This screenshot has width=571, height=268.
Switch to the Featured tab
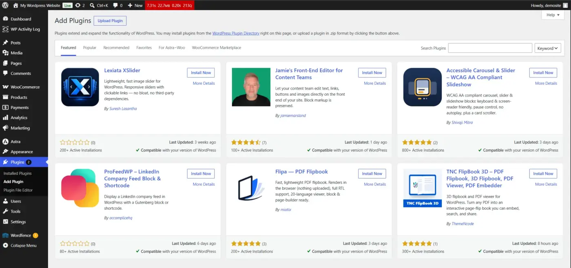click(x=69, y=48)
